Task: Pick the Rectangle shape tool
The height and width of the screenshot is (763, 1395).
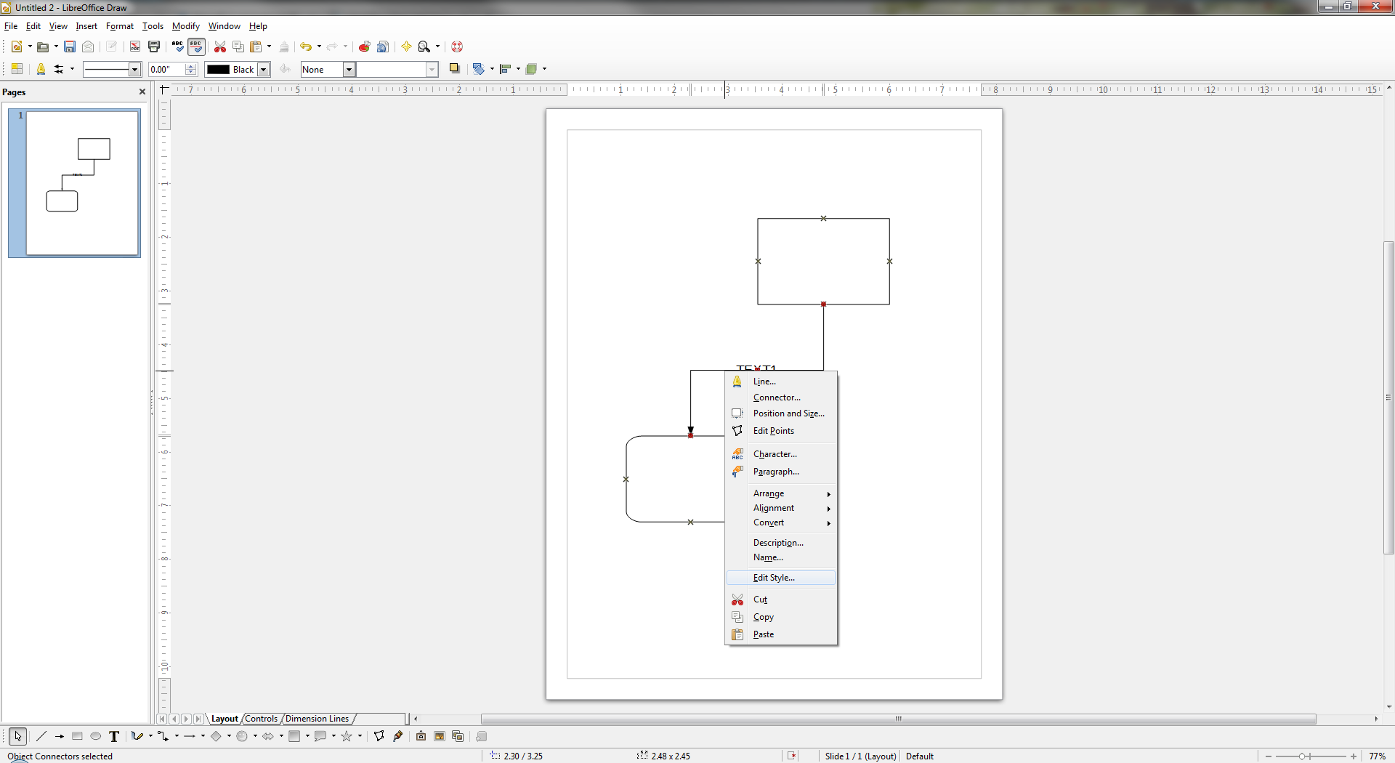Action: tap(77, 736)
